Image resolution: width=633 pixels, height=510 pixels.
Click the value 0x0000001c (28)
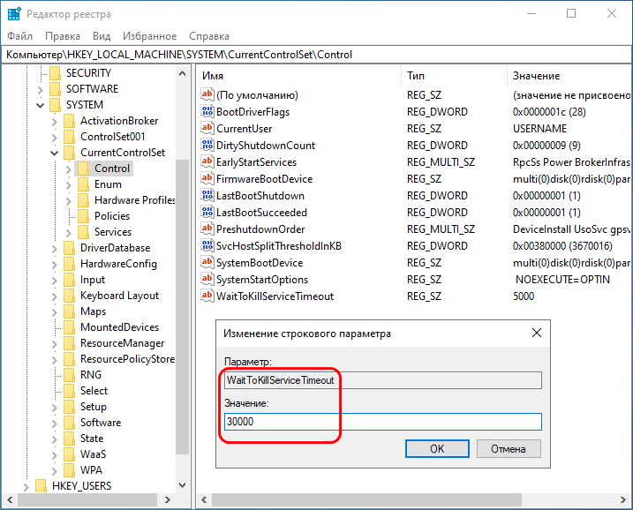point(549,112)
